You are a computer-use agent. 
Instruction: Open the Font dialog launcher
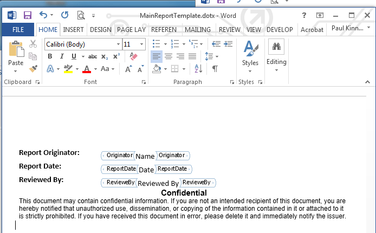tap(144, 82)
